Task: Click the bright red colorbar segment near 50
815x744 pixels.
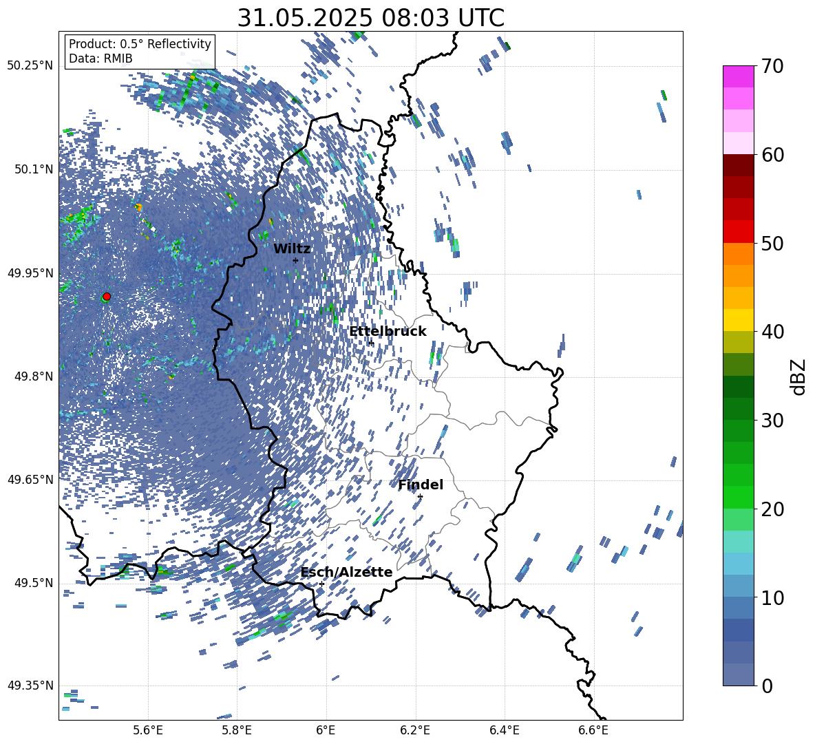Action: click(x=739, y=232)
